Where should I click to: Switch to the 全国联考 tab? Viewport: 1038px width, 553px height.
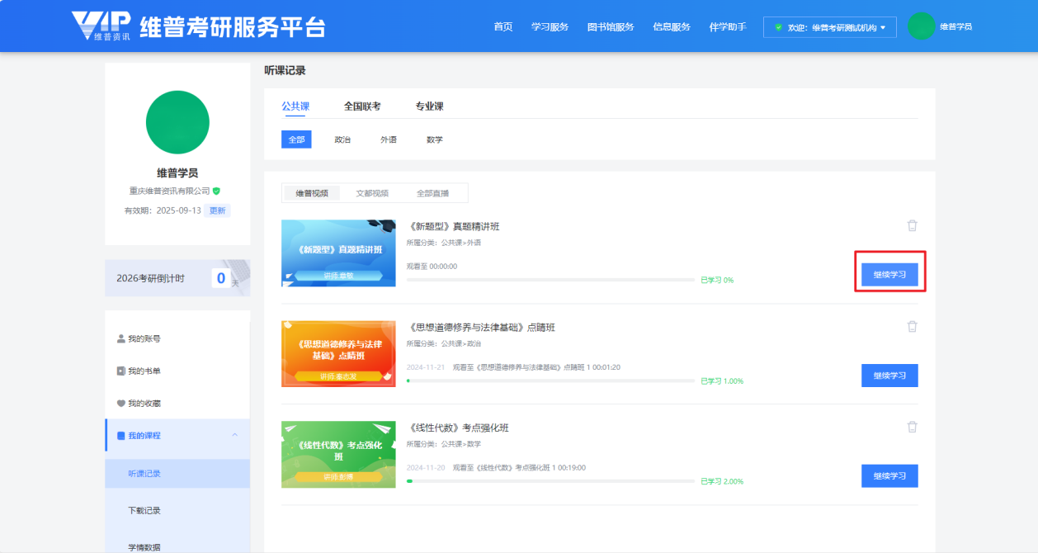point(362,106)
